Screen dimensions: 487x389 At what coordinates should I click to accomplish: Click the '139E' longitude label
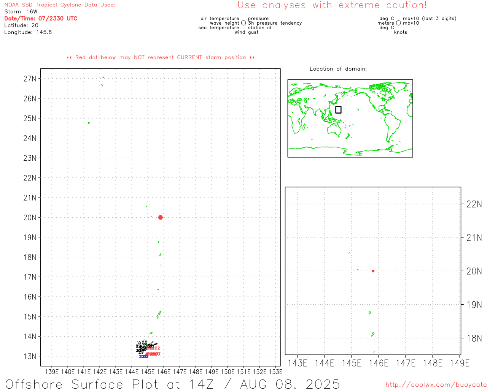coord(52,372)
